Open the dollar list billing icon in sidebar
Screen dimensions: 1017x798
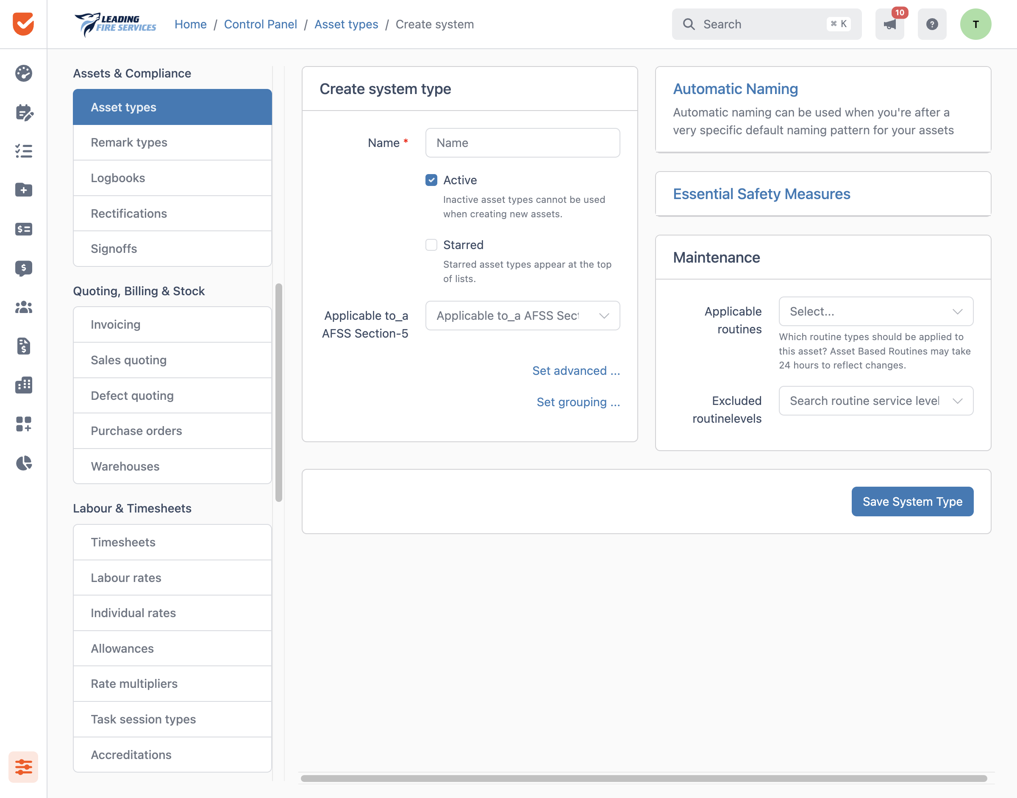(x=23, y=230)
